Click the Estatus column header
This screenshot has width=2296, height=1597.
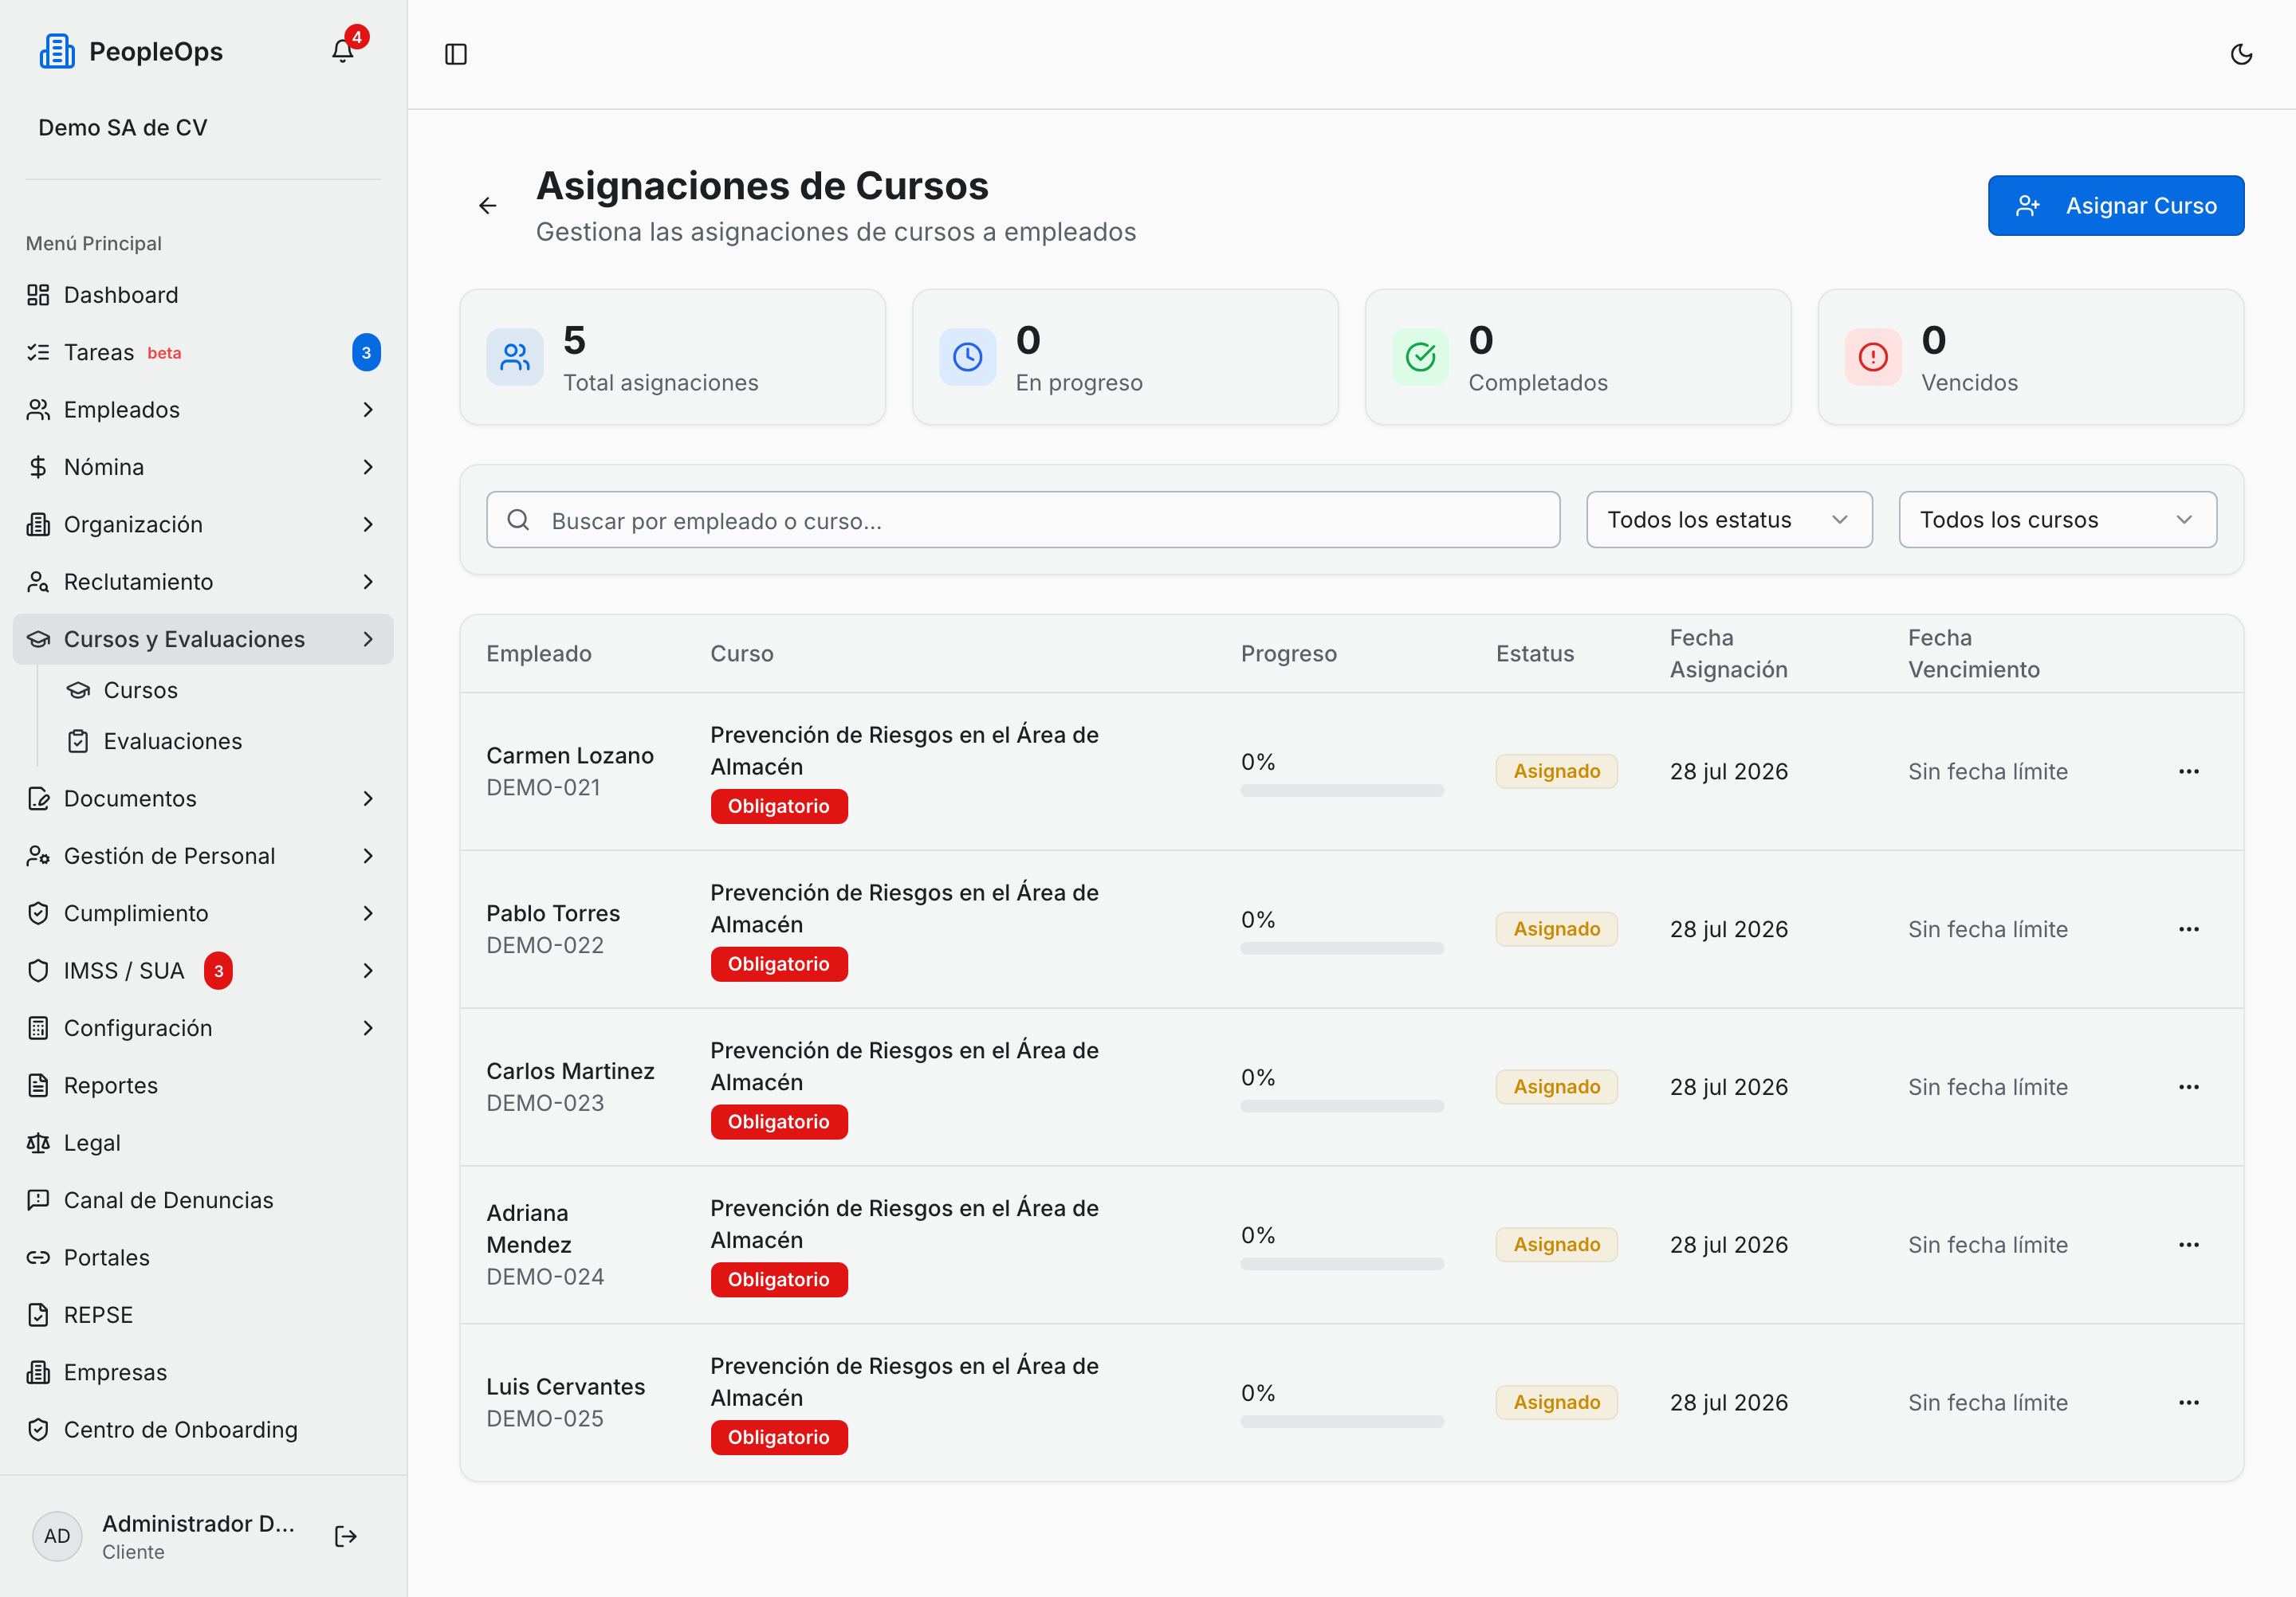pyautogui.click(x=1534, y=653)
